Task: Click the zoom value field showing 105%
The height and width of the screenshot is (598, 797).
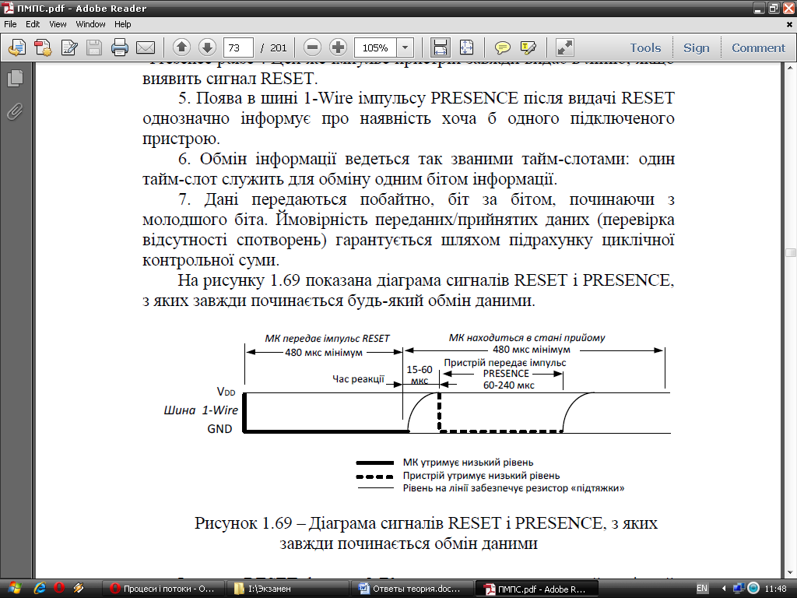Action: pyautogui.click(x=376, y=47)
